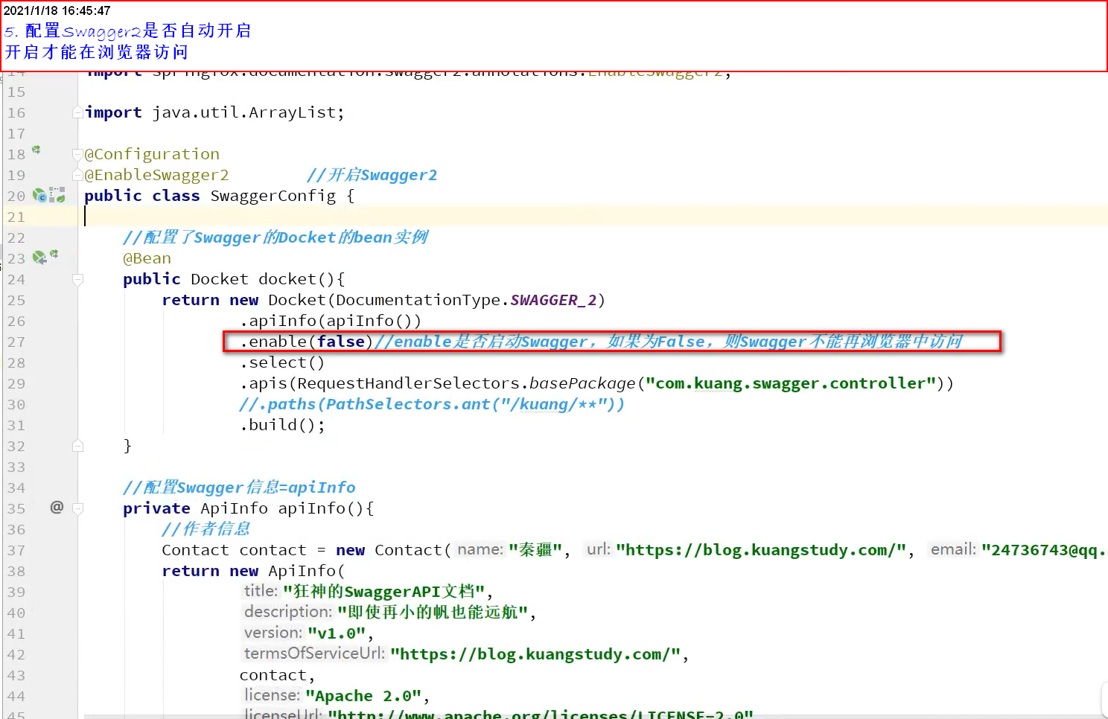Click the .select() call on line 28
Image resolution: width=1108 pixels, height=719 pixels.
tap(282, 362)
